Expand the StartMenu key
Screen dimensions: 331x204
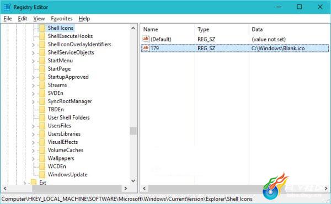coord(33,61)
